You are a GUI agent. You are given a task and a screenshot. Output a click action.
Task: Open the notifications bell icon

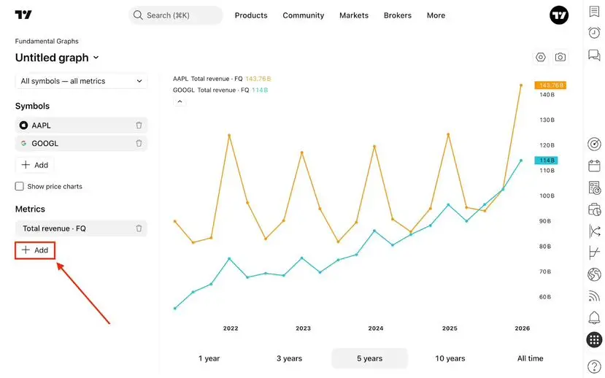point(594,317)
